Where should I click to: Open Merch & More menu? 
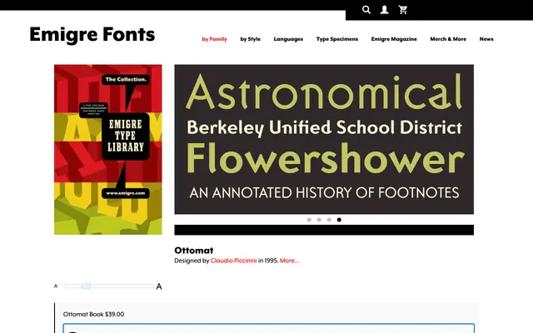(448, 39)
